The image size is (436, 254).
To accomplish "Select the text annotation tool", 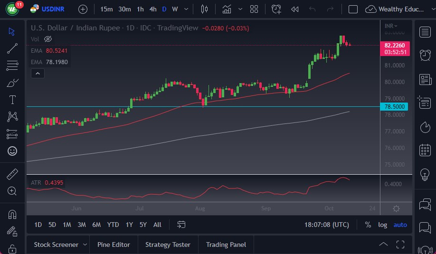I will (12, 100).
